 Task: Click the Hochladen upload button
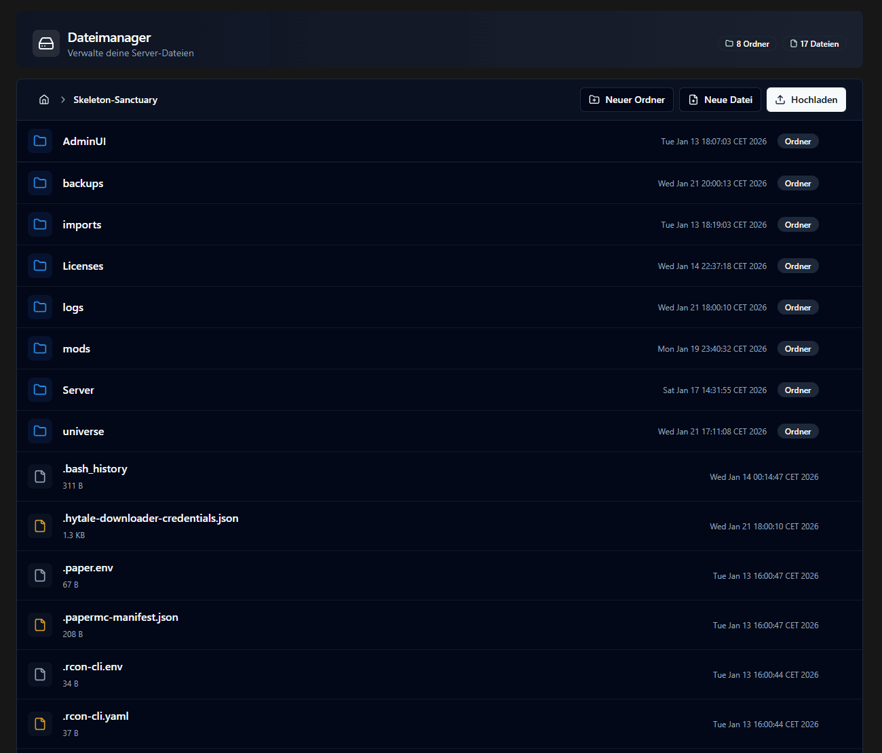coord(806,100)
